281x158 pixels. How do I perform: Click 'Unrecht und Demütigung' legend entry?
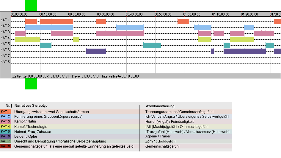click(60, 141)
